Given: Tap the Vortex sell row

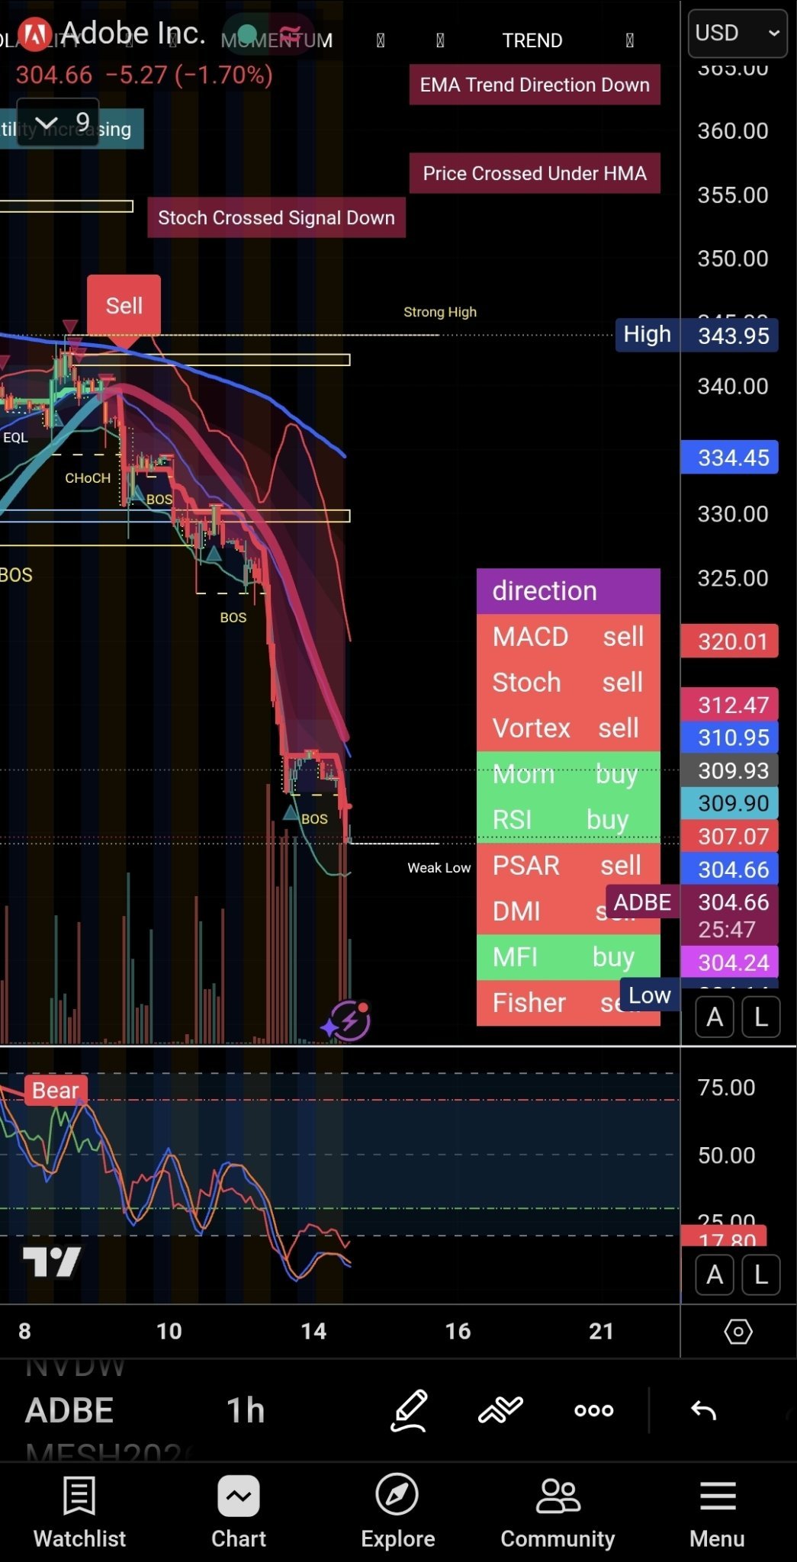Looking at the screenshot, I should tap(568, 728).
